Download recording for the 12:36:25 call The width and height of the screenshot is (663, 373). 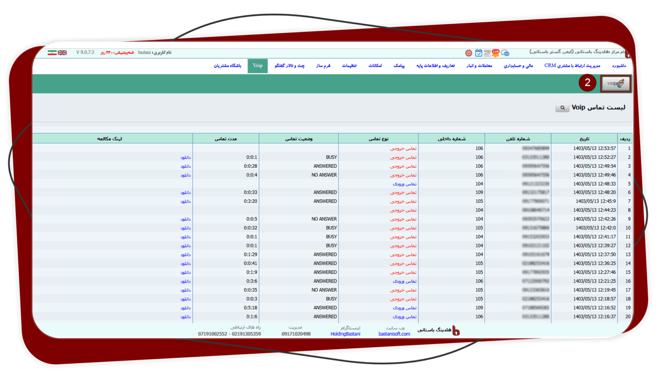(186, 263)
